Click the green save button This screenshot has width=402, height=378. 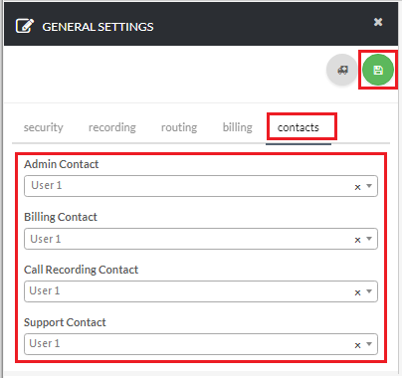378,70
